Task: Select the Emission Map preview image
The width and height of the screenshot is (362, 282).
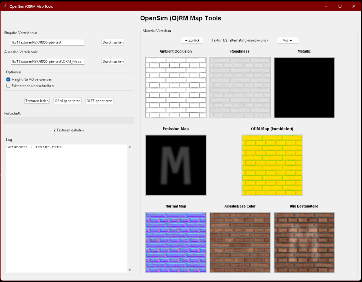Action: 176,165
